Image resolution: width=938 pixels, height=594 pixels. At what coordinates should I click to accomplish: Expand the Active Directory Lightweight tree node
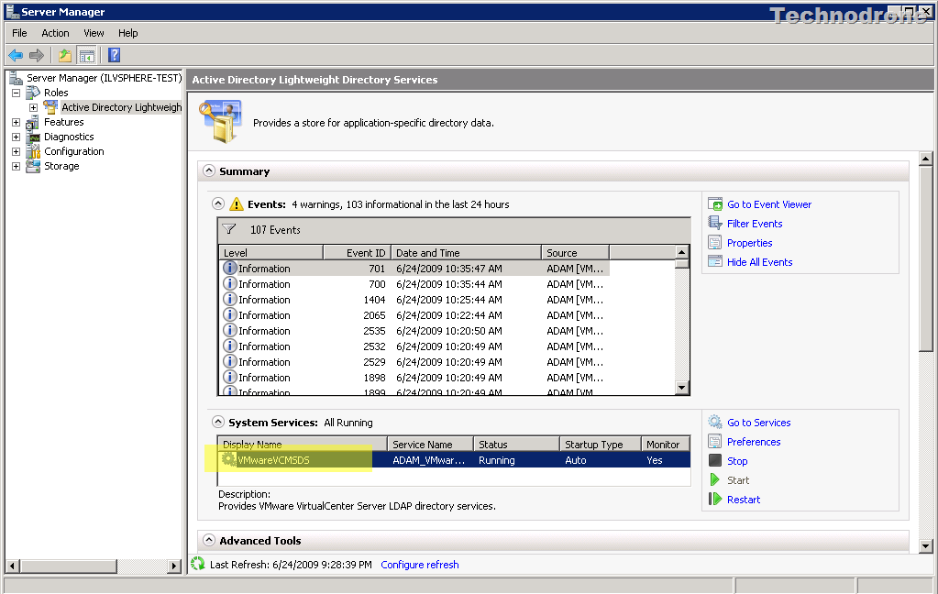pyautogui.click(x=34, y=107)
